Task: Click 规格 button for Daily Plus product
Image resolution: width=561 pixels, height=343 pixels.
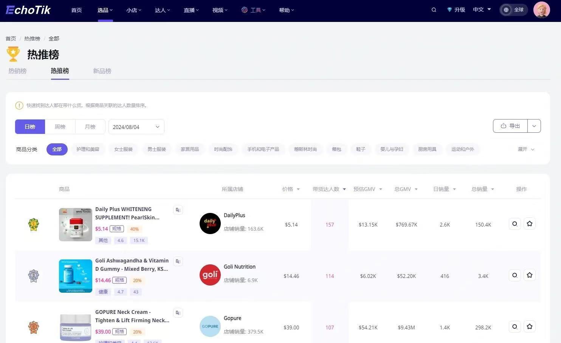Action: tap(117, 229)
